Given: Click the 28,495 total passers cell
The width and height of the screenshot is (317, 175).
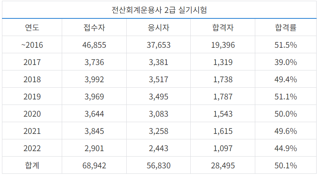Looking at the screenshot, I should pos(223,165).
